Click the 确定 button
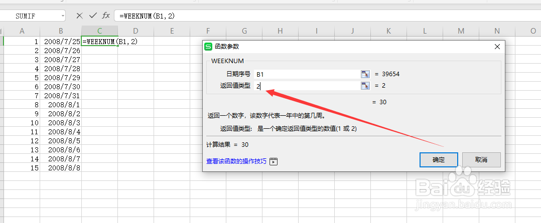This screenshot has height=223, width=541. pyautogui.click(x=439, y=160)
